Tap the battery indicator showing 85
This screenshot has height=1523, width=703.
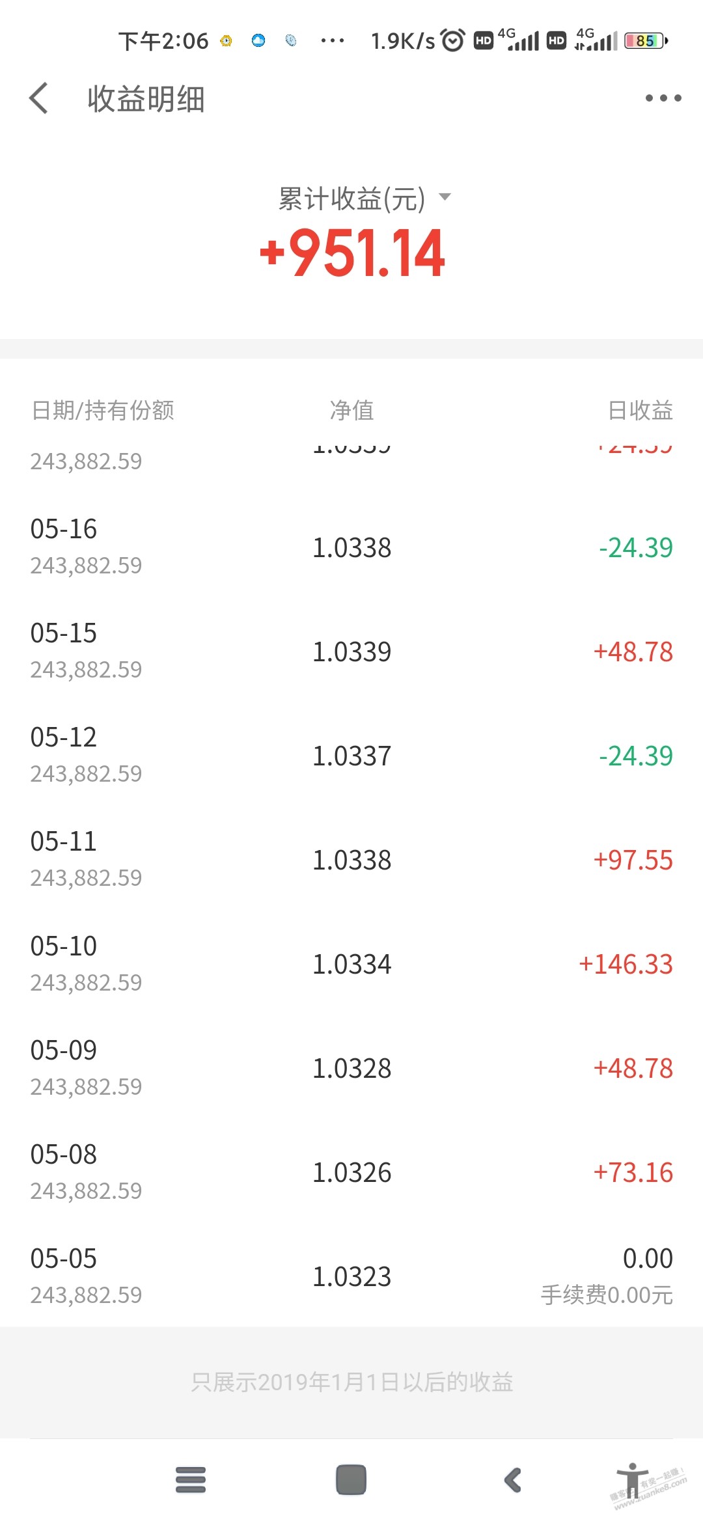tap(645, 41)
